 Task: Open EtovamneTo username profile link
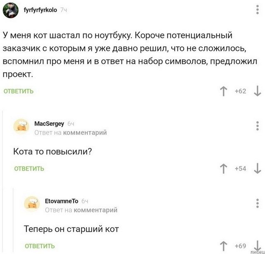[x=61, y=201]
